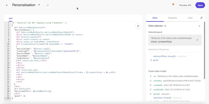Select the API tab
This screenshot has width=209, height=104.
(11, 18)
